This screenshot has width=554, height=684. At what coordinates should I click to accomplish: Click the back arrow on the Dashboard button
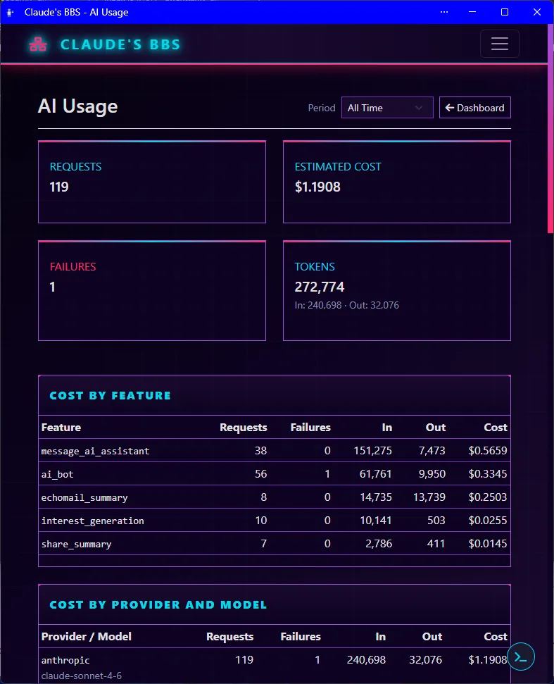[450, 108]
